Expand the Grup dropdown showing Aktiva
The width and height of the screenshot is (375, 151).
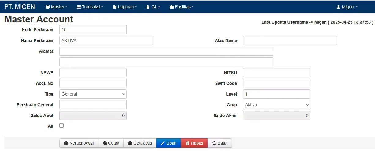pyautogui.click(x=277, y=105)
